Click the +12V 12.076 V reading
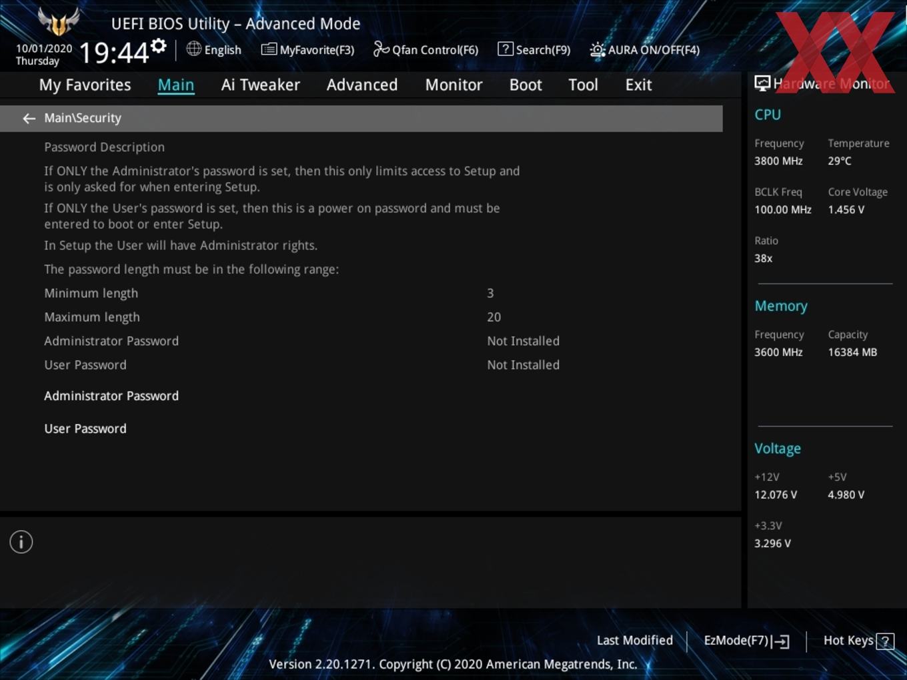Image resolution: width=907 pixels, height=680 pixels. (x=776, y=495)
